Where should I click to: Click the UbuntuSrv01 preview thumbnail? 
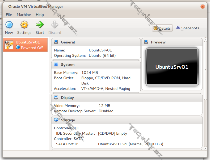tap(172, 67)
